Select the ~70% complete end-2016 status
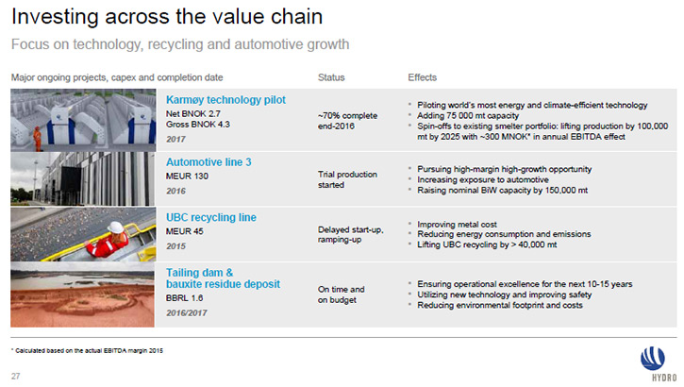684x387 pixels. (347, 121)
